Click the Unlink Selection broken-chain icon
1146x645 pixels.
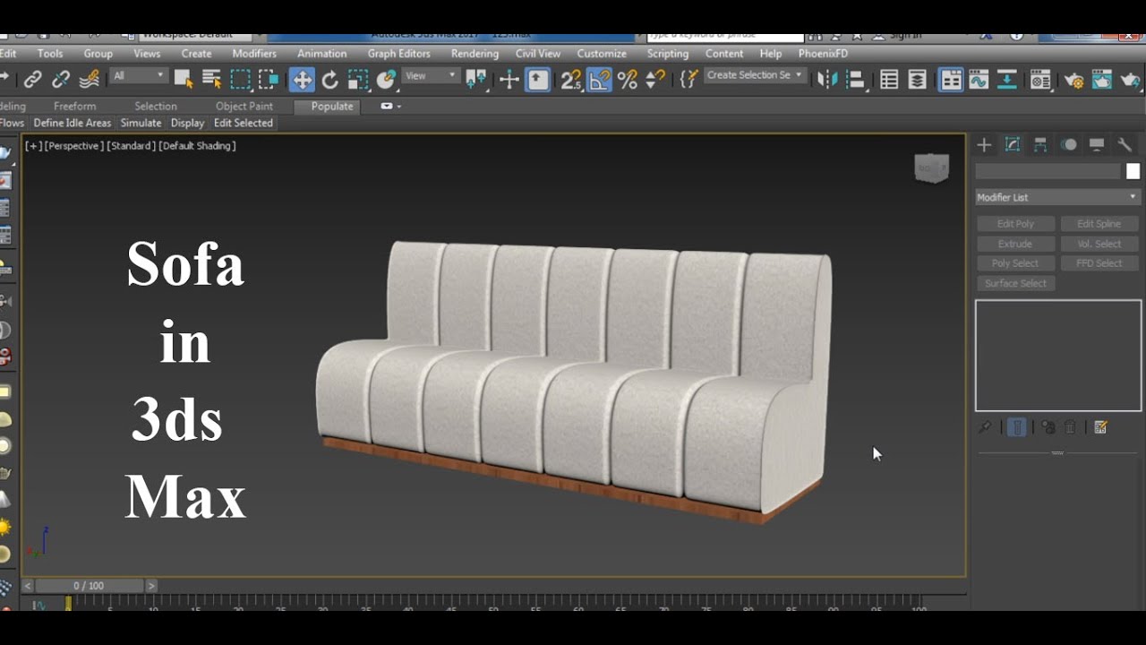click(x=61, y=80)
